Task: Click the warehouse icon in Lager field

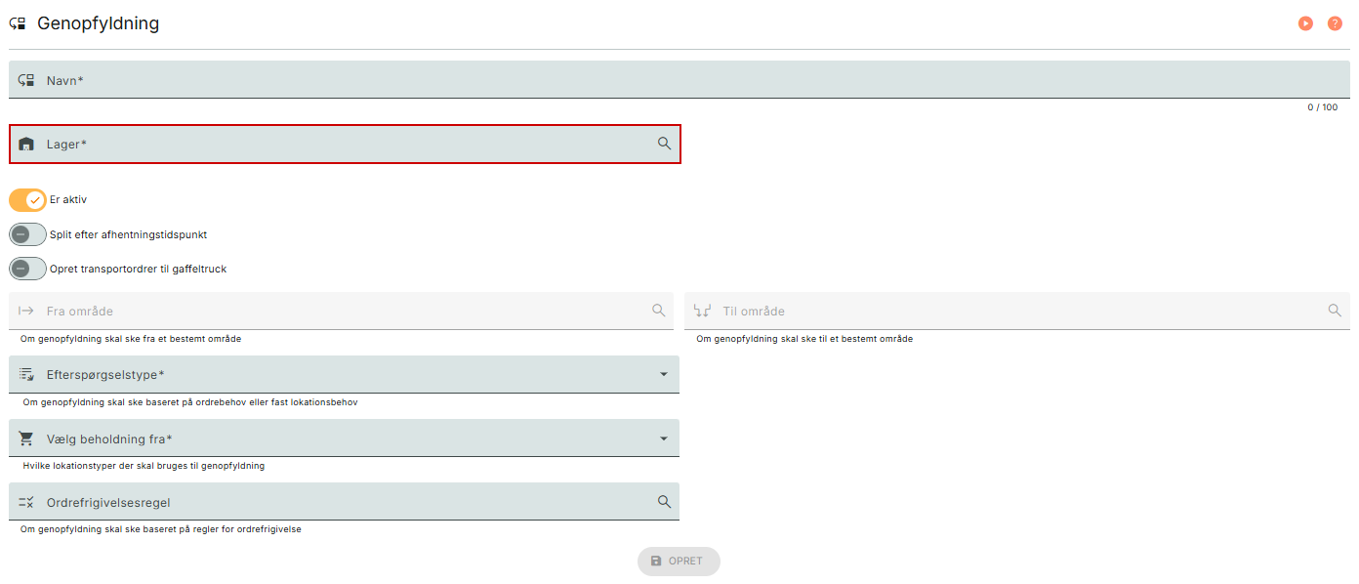Action: [x=26, y=144]
